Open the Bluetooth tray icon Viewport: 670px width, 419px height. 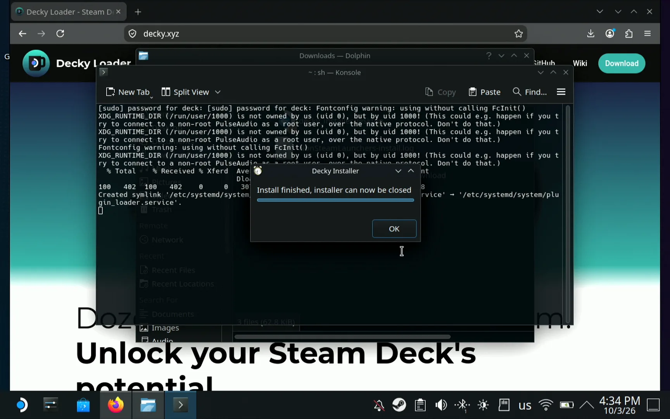click(x=462, y=405)
